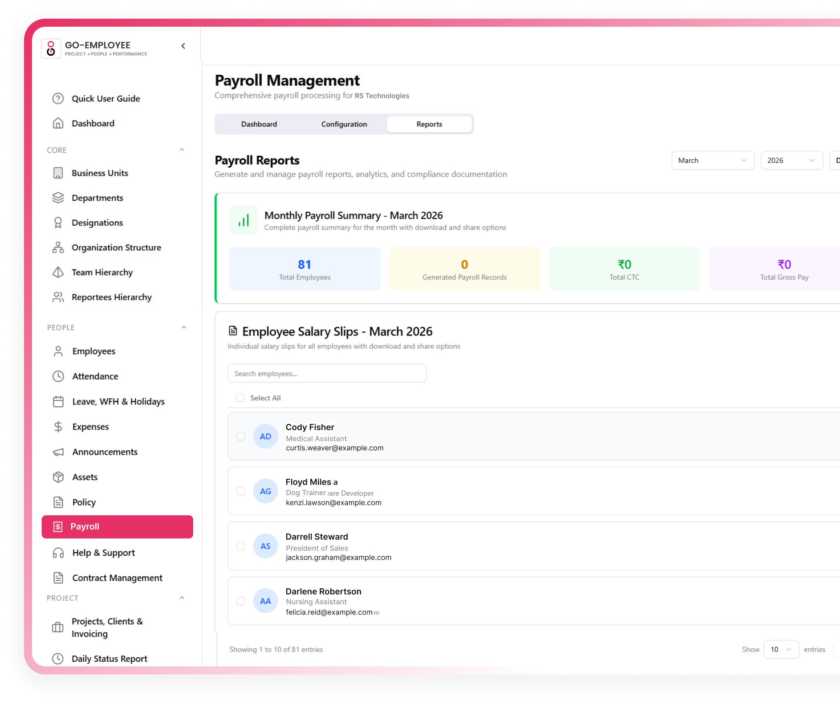Viewport: 840px width, 704px height.
Task: Collapse the sidebar with the back chevron
Action: (x=183, y=46)
